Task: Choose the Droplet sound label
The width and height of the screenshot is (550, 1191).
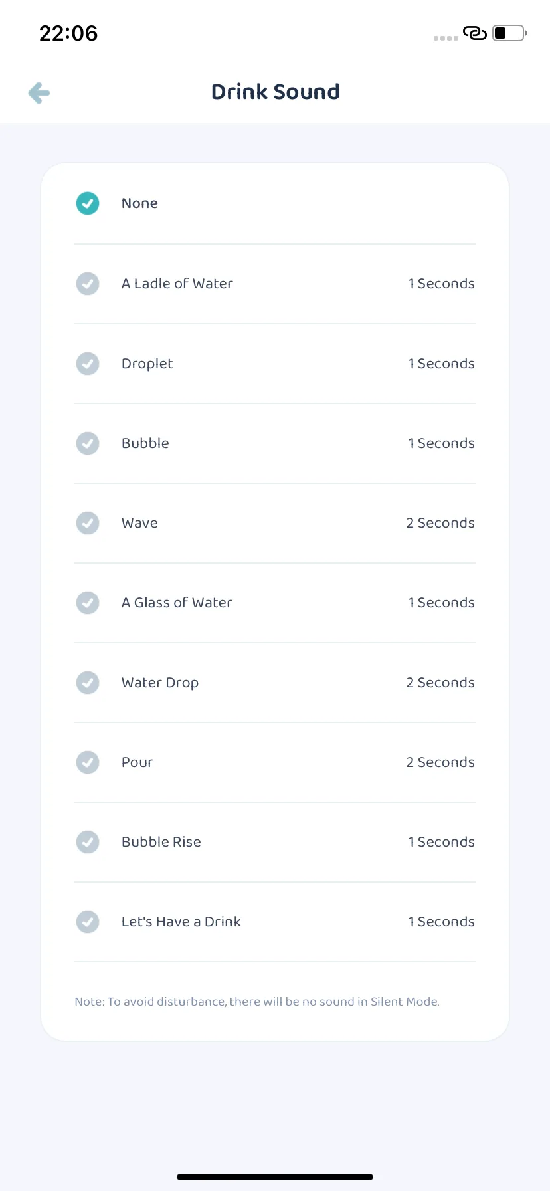Action: (x=147, y=364)
